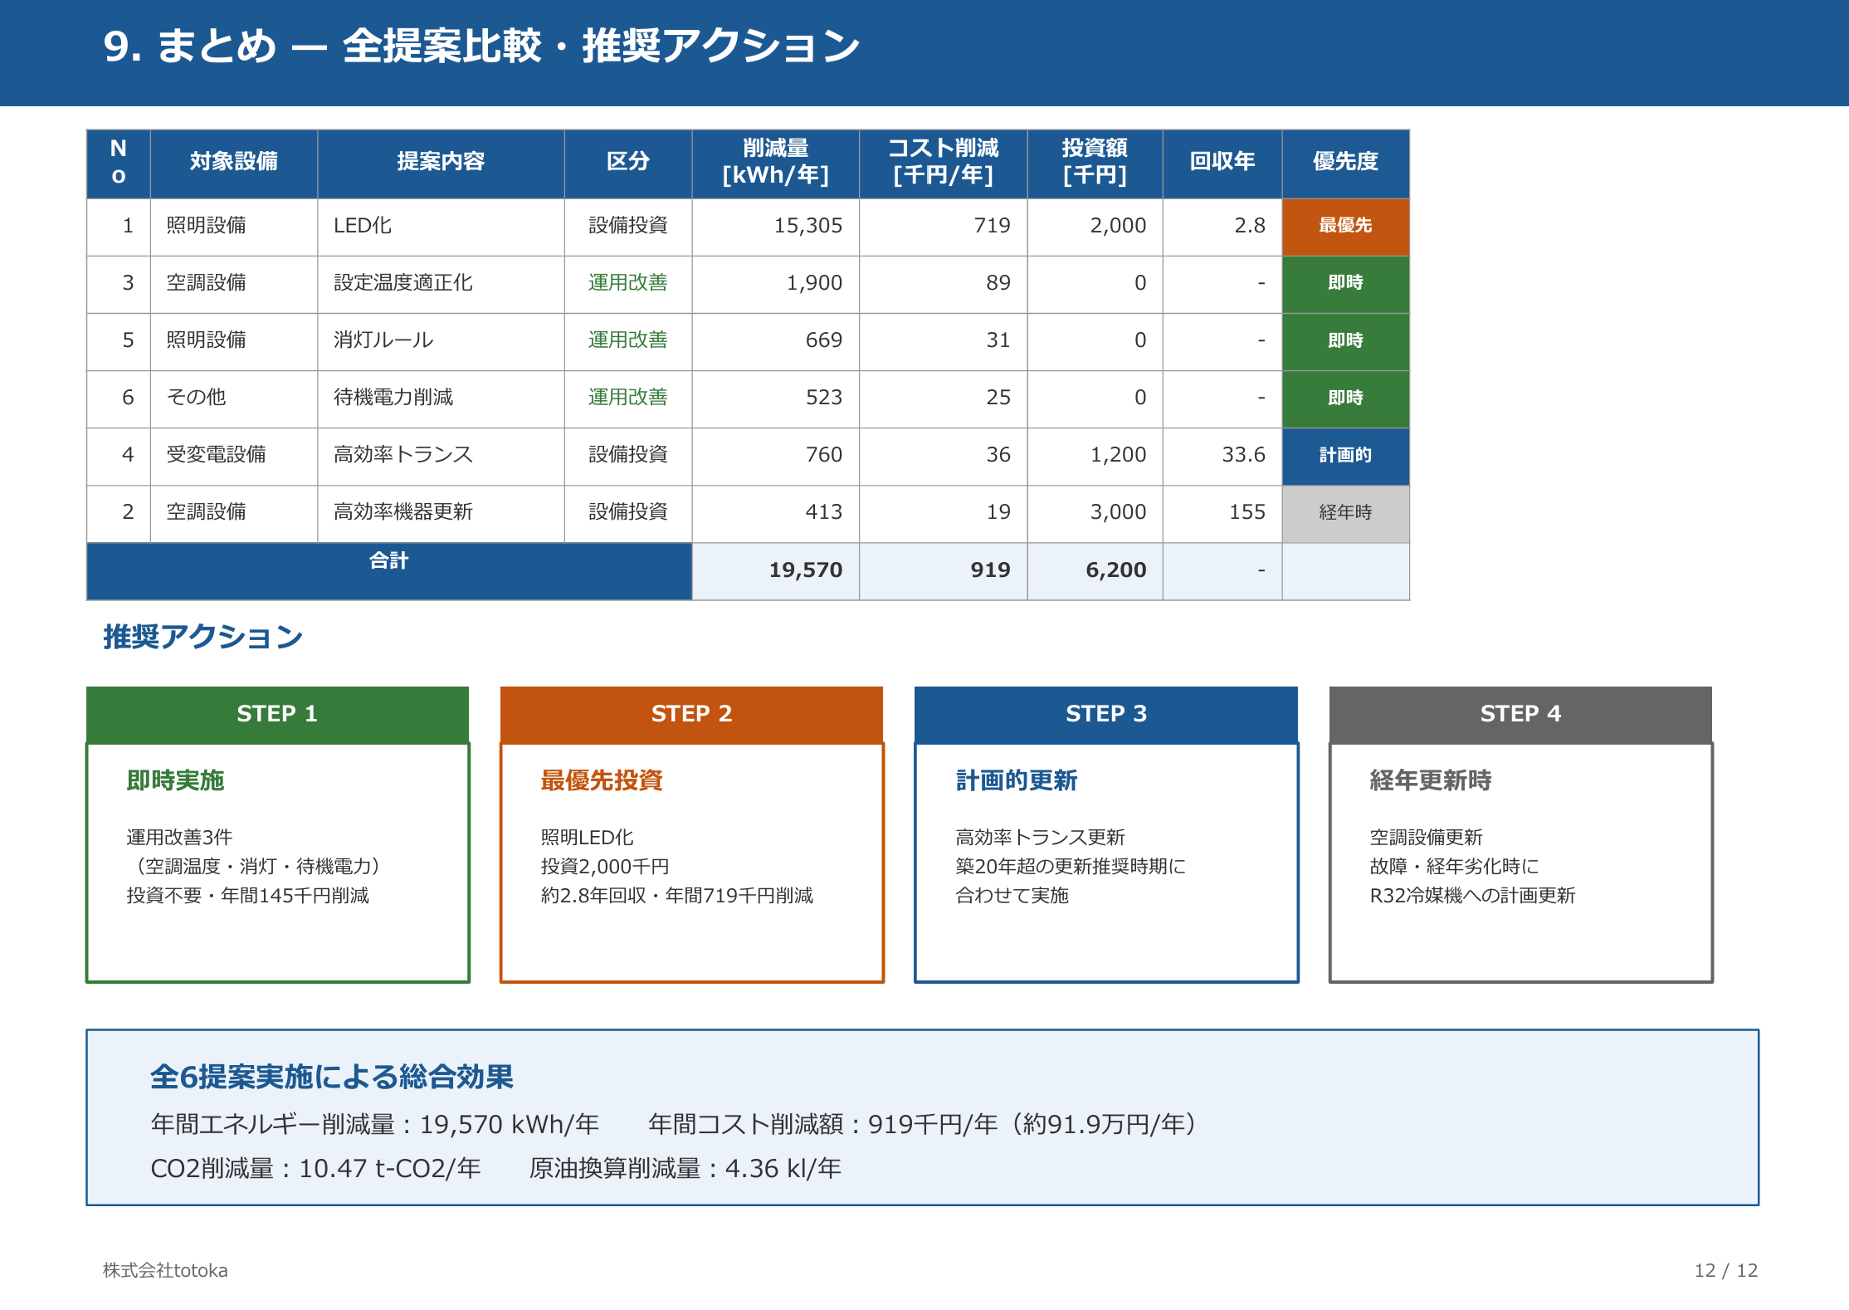Select the 提案内容 column header
The height and width of the screenshot is (1310, 1849).
point(441,162)
